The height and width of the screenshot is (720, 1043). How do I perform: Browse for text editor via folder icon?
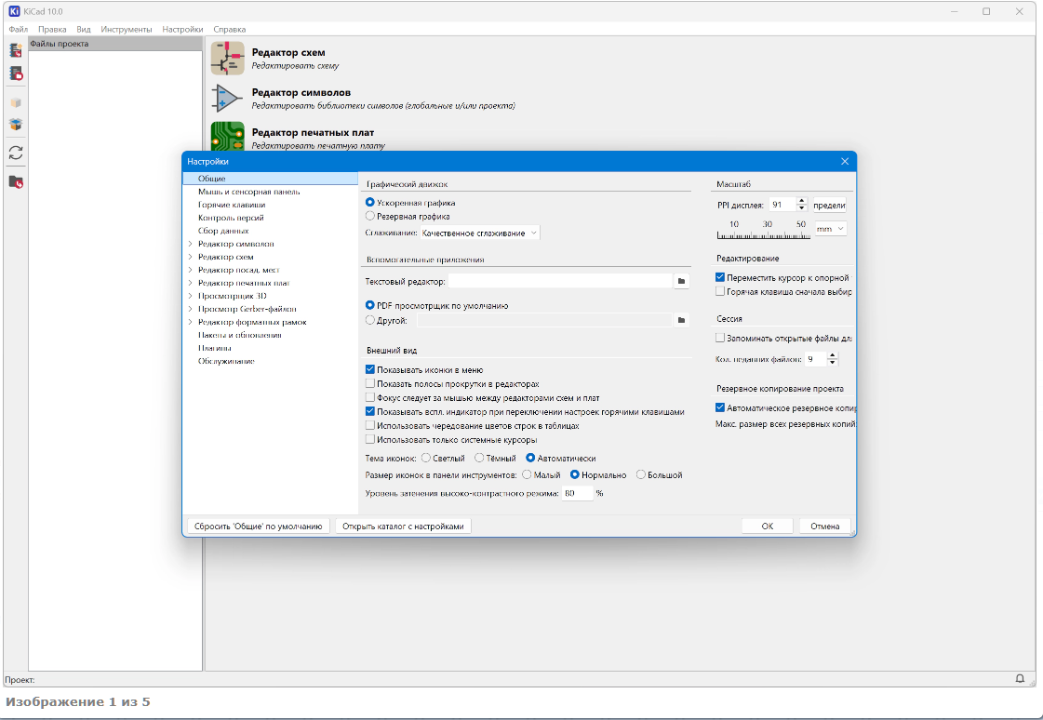681,281
